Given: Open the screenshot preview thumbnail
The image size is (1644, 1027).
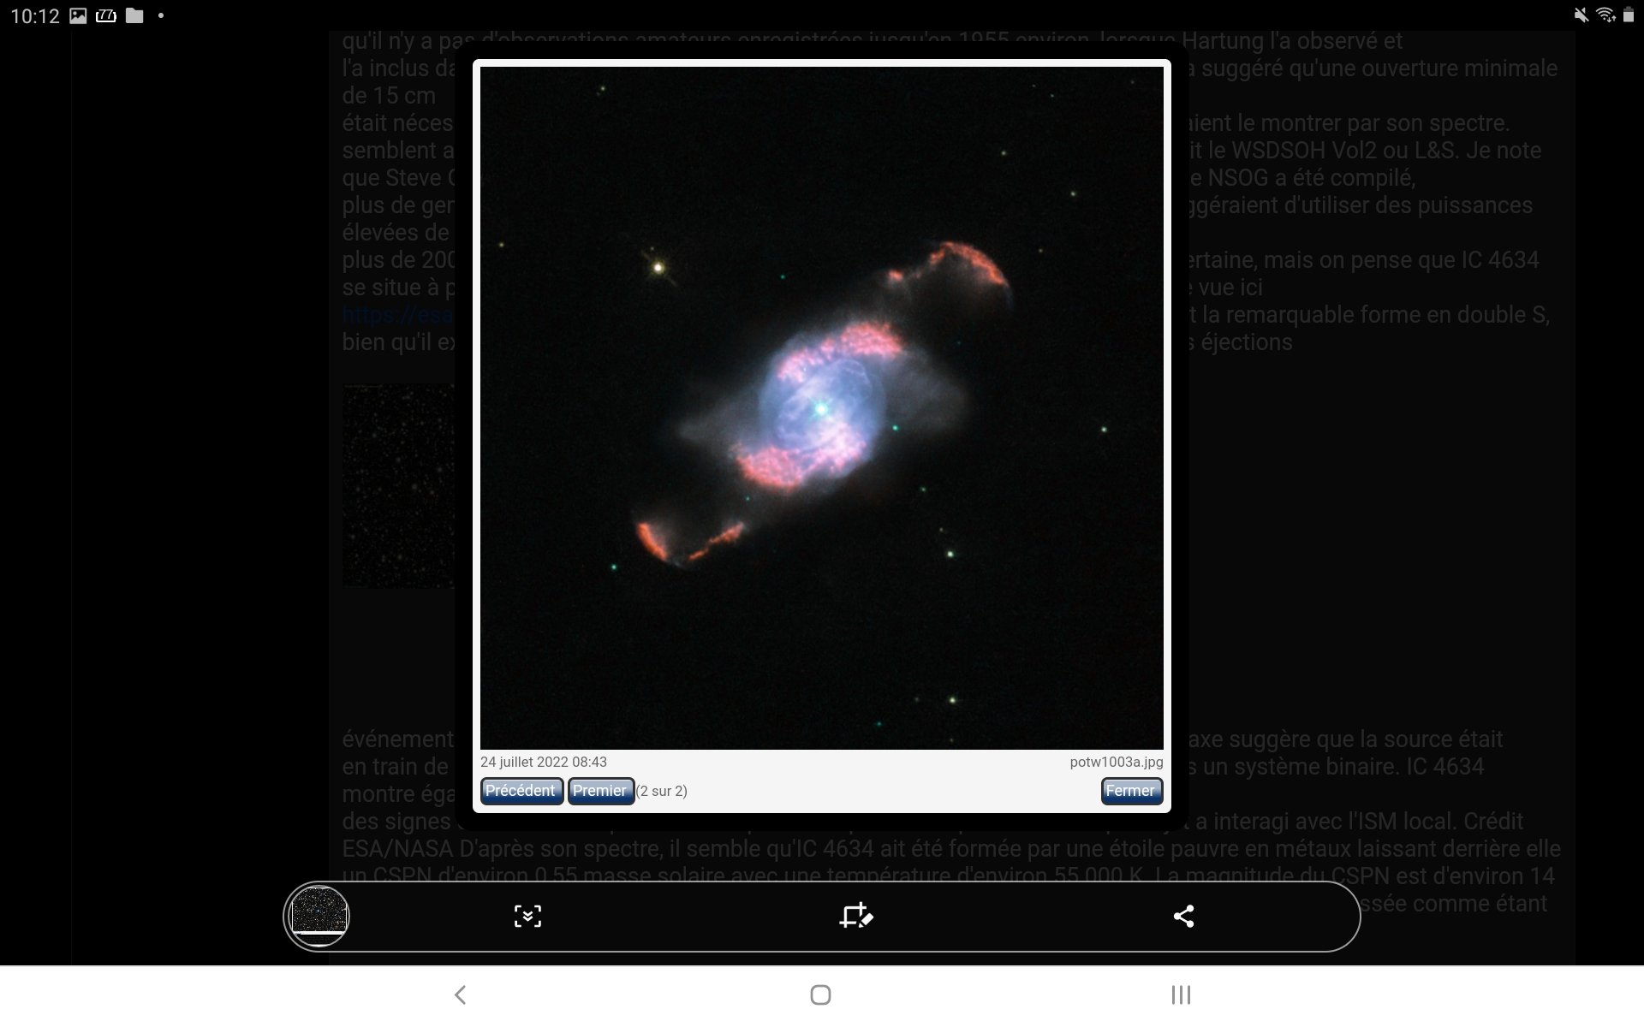Looking at the screenshot, I should pos(319,917).
